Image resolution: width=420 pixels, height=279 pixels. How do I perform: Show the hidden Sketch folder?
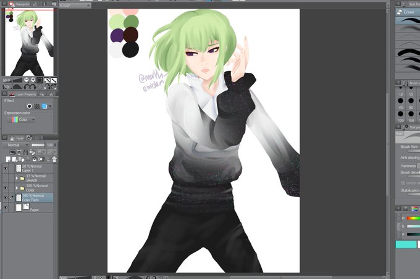[6, 178]
